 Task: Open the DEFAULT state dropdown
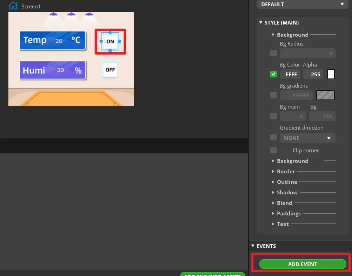tap(302, 5)
